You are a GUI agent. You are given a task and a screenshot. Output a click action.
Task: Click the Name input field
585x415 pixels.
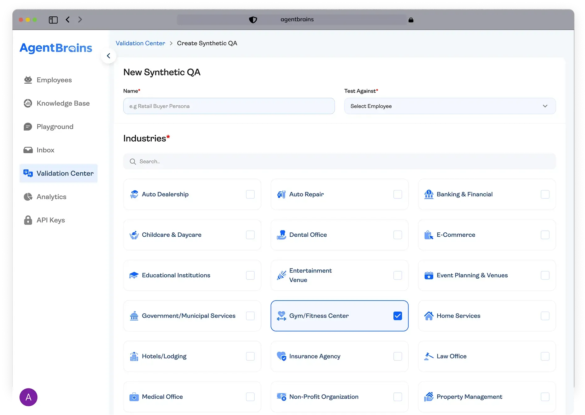229,106
